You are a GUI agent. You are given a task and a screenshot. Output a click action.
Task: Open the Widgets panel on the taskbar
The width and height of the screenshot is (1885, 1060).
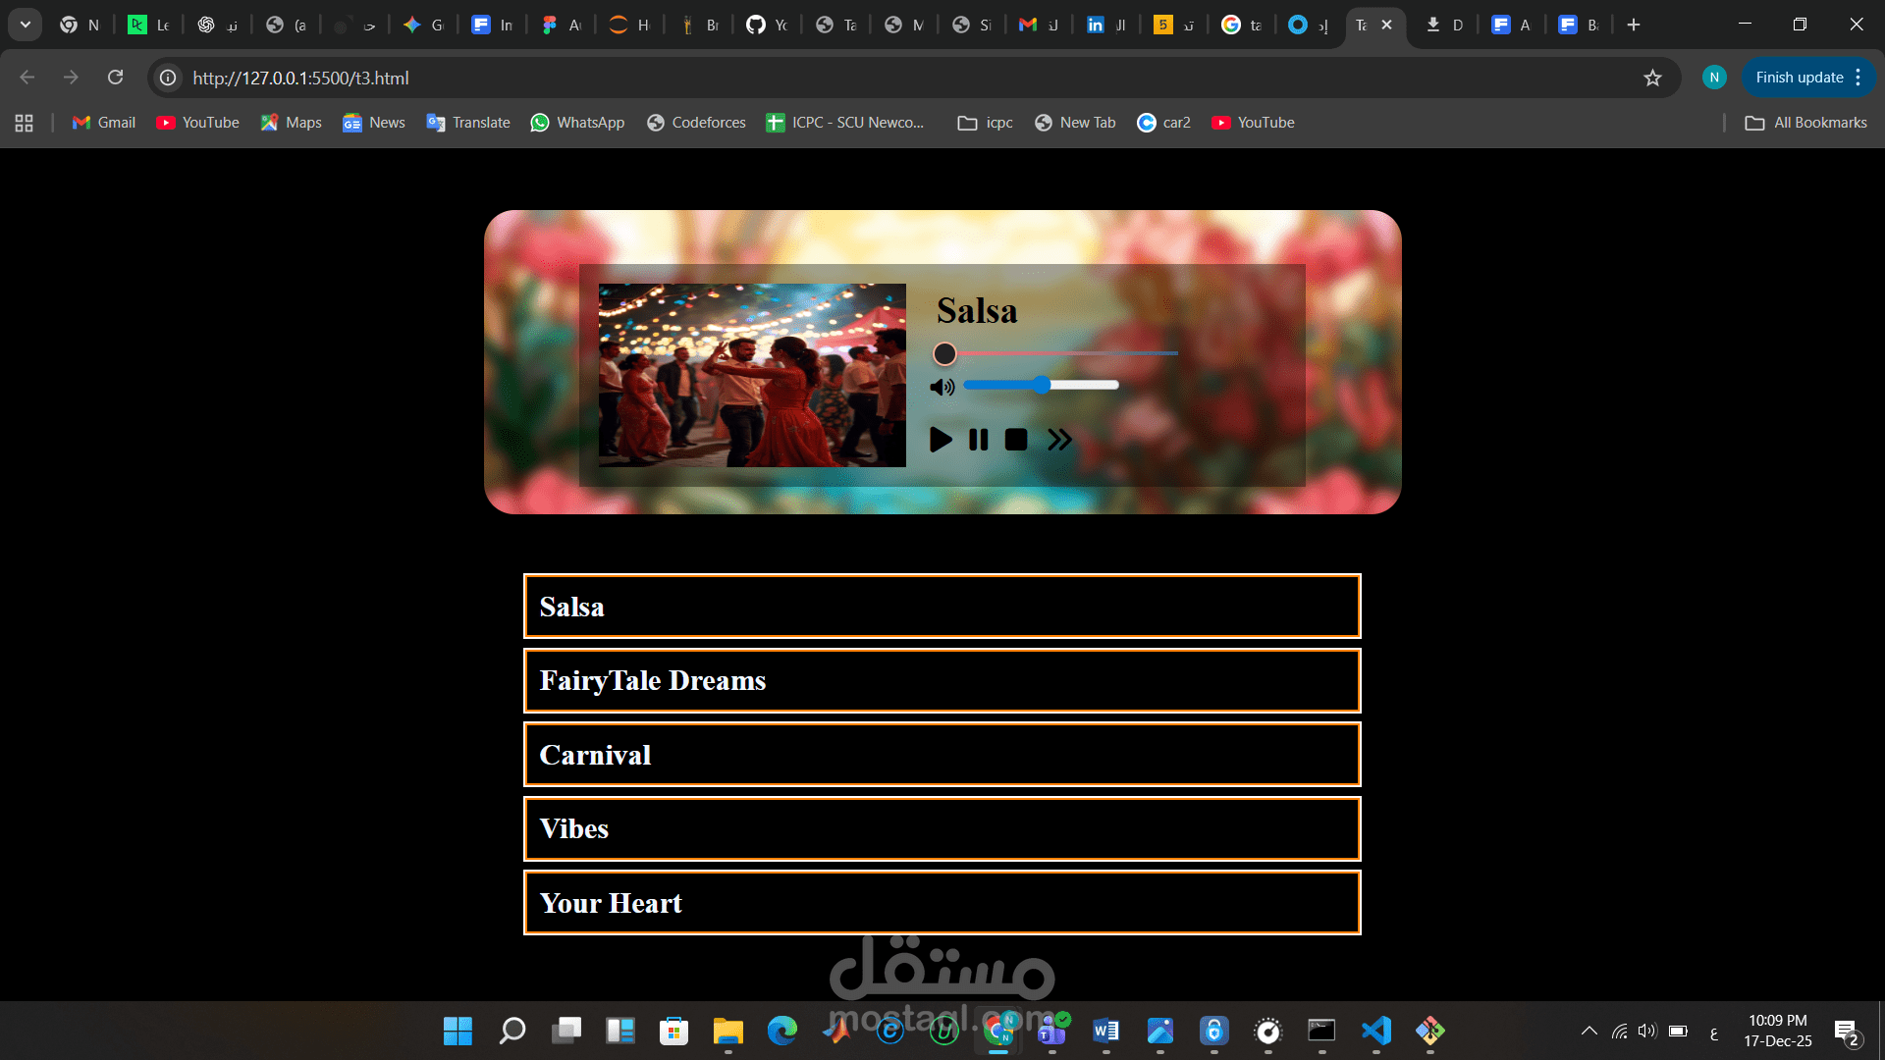pos(619,1031)
